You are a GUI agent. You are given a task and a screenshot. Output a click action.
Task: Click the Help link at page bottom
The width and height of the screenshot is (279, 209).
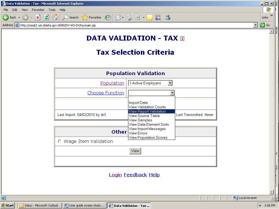point(154,175)
